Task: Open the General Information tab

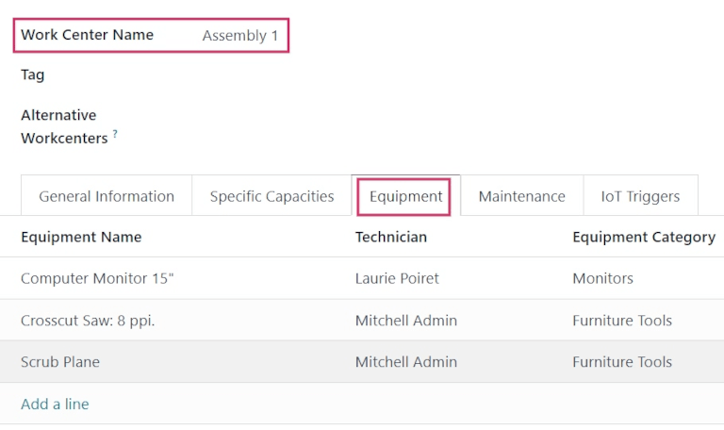Action: (107, 196)
